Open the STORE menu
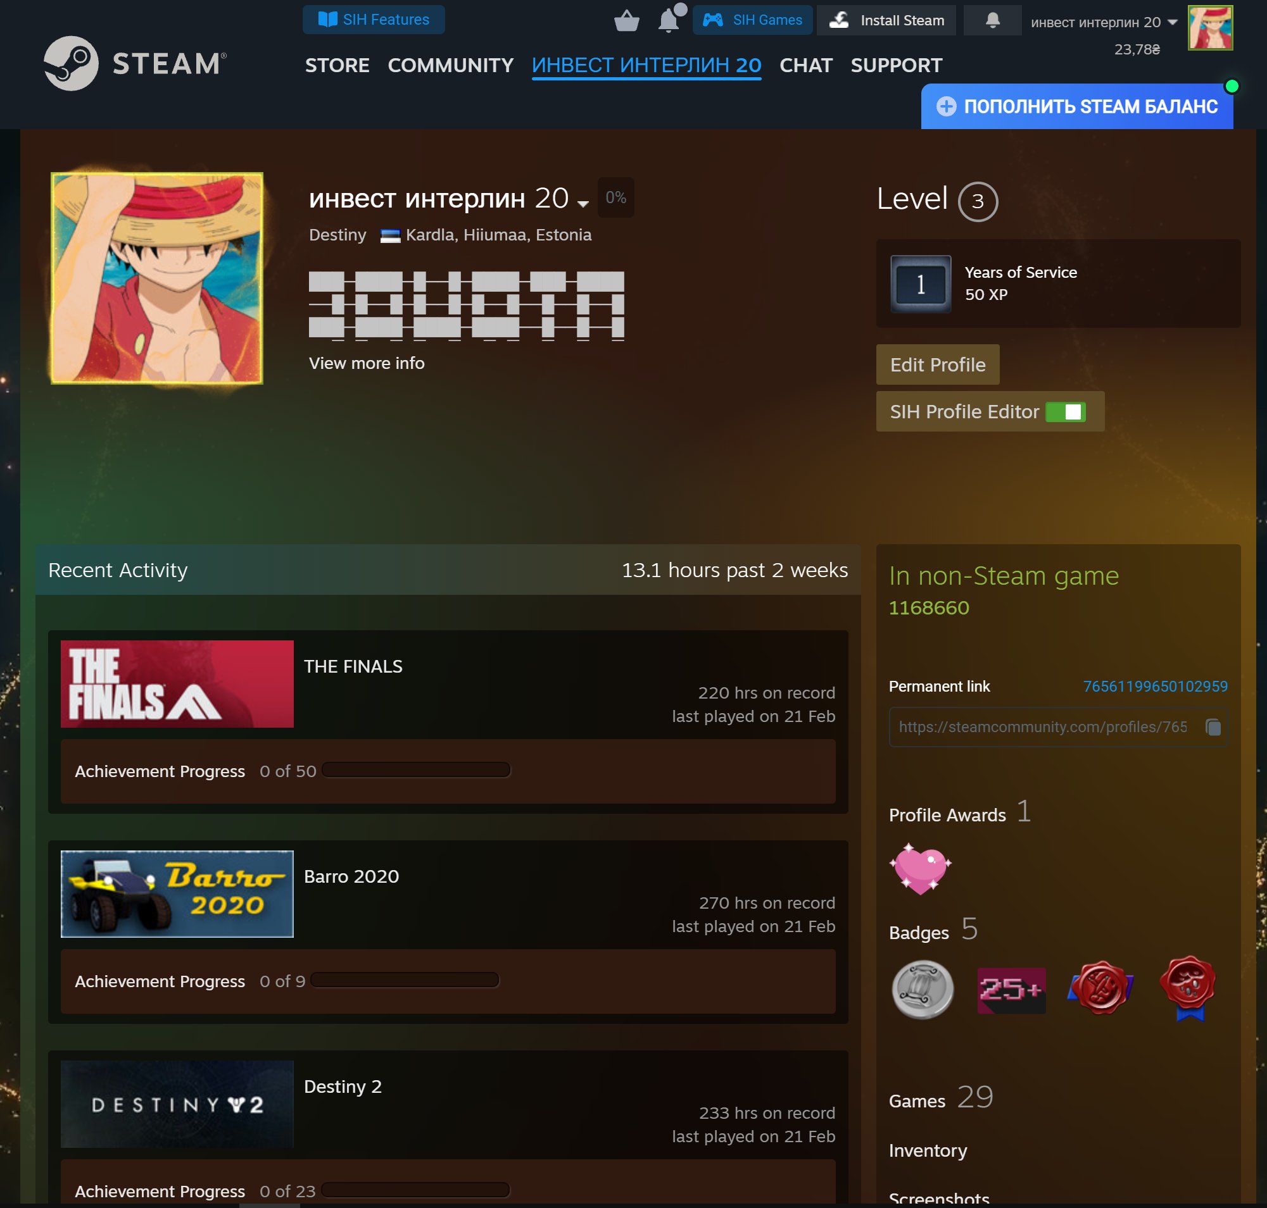This screenshot has height=1208, width=1267. pos(337,65)
